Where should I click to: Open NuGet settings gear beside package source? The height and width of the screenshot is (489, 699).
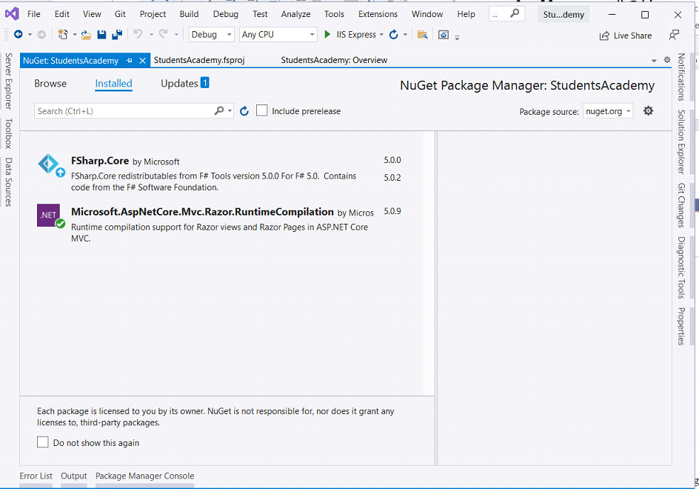[x=648, y=110]
